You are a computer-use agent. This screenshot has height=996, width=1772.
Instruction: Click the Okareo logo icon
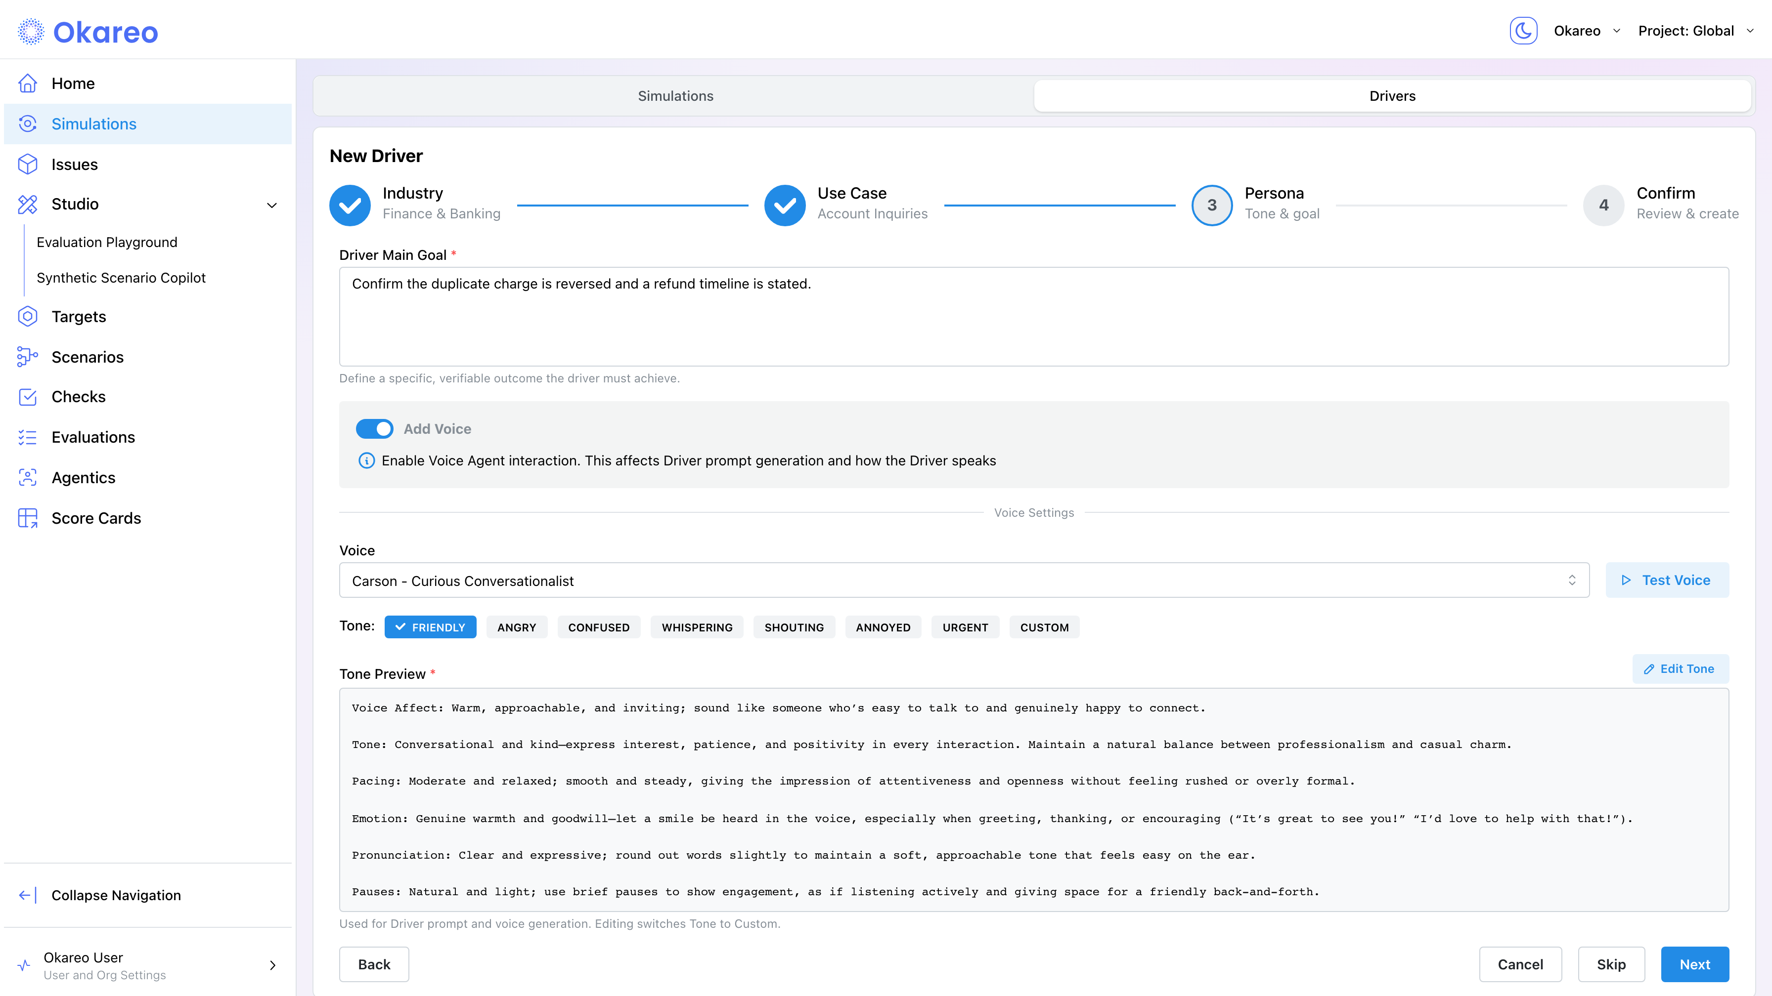[x=31, y=32]
